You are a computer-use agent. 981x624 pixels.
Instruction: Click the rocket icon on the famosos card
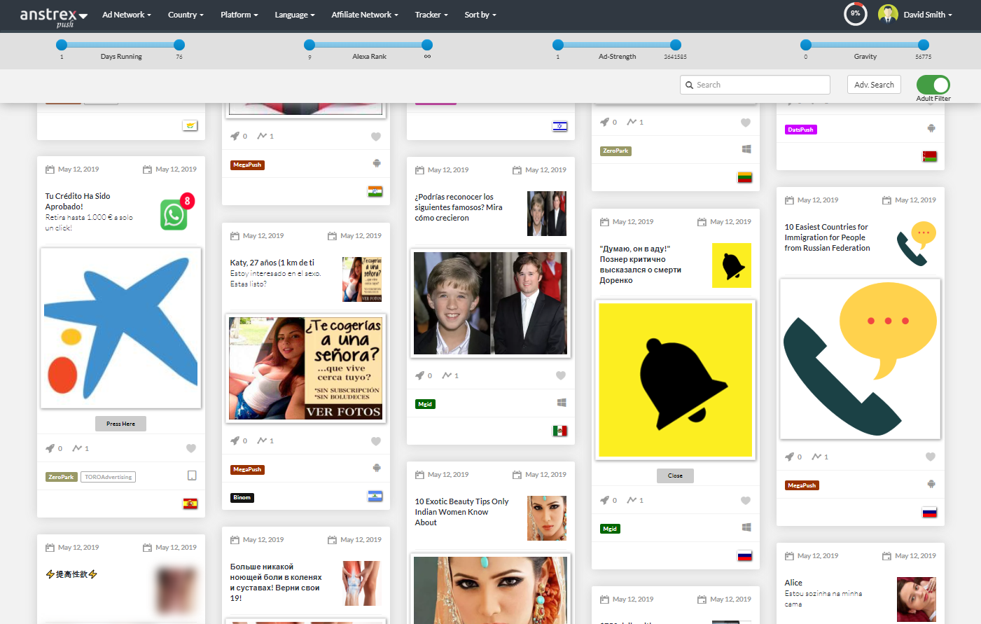(419, 375)
